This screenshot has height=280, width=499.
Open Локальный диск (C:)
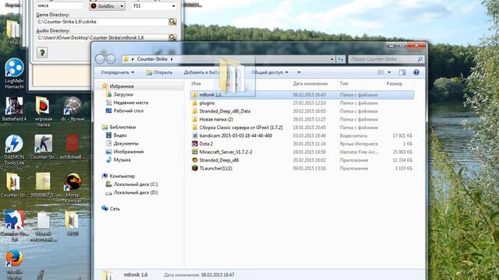[x=132, y=184]
